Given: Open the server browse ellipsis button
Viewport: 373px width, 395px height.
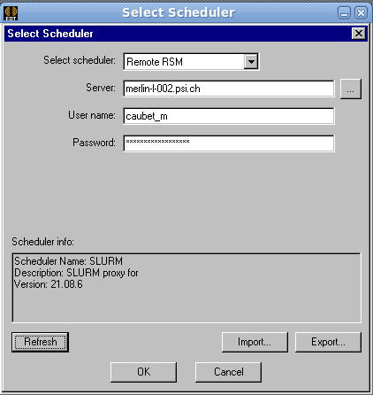Looking at the screenshot, I should [x=350, y=89].
